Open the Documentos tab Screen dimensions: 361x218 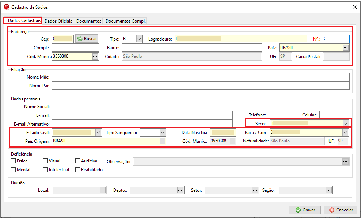pyautogui.click(x=89, y=21)
